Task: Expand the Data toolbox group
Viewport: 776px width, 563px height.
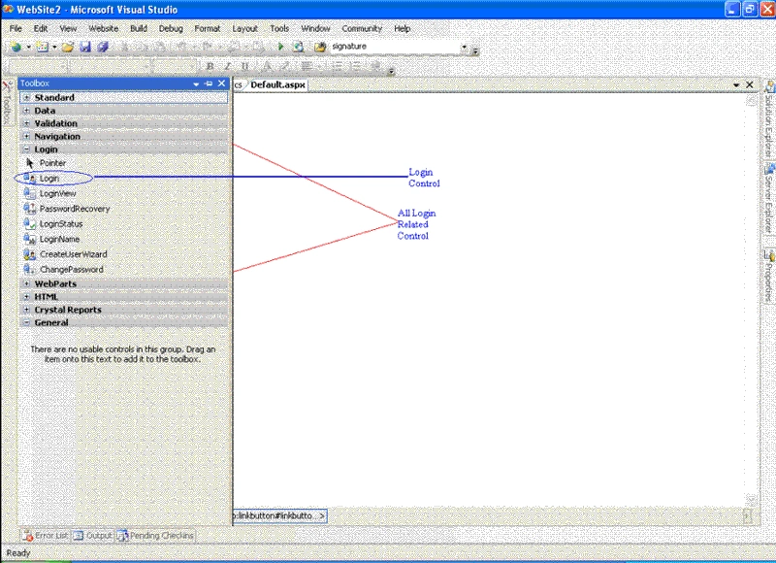Action: coord(27,111)
